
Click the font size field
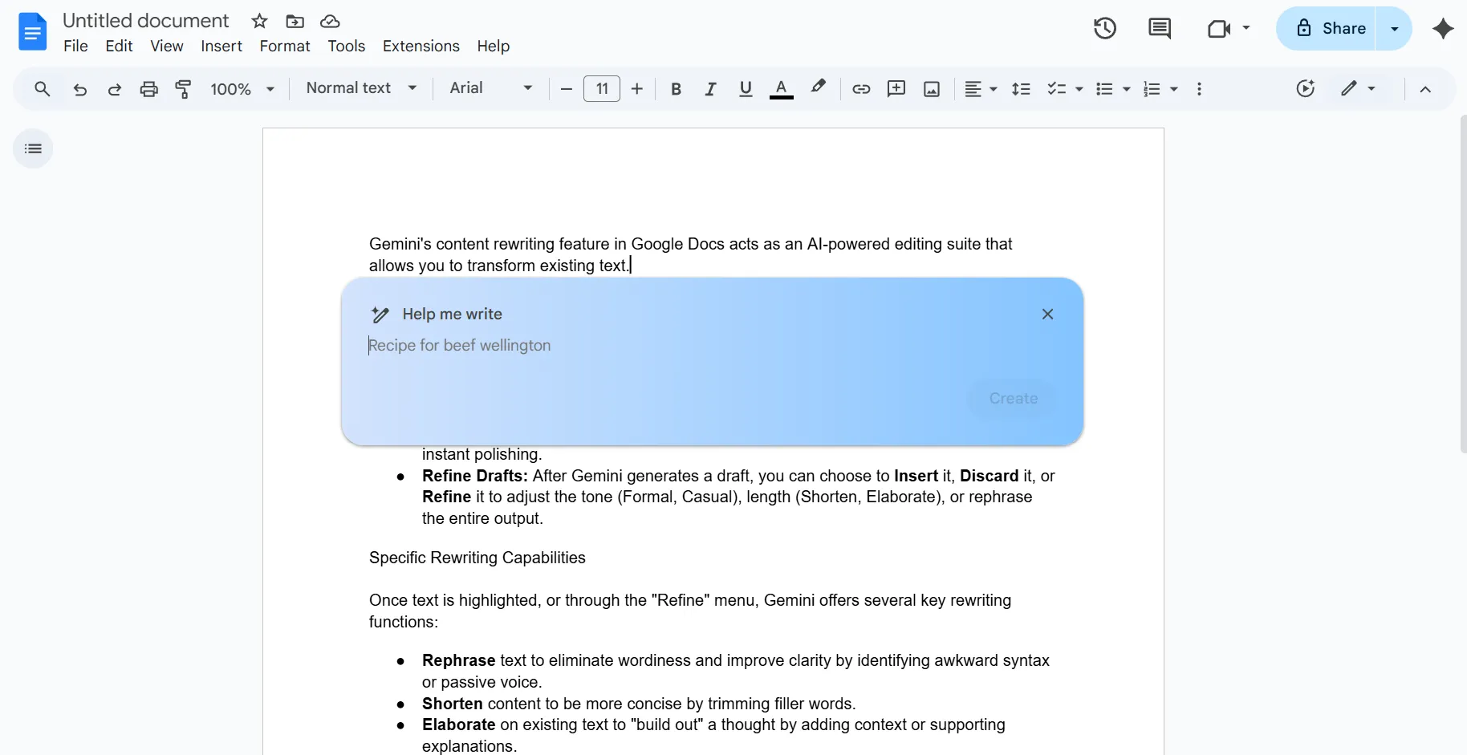tap(602, 88)
